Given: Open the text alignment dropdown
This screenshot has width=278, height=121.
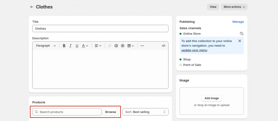Looking at the screenshot, I should [x=98, y=46].
